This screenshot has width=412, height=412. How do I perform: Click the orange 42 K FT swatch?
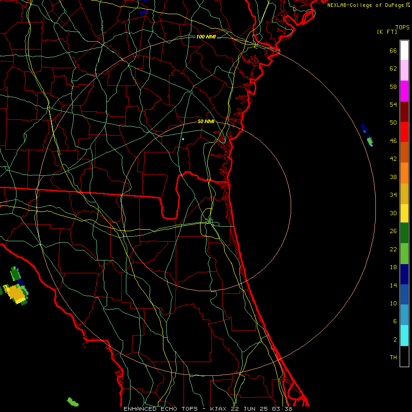[x=404, y=173]
